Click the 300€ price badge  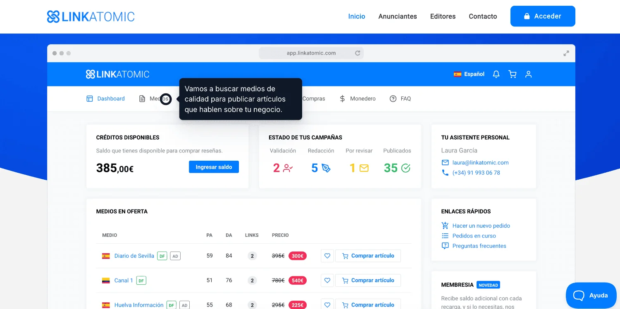[x=298, y=256]
